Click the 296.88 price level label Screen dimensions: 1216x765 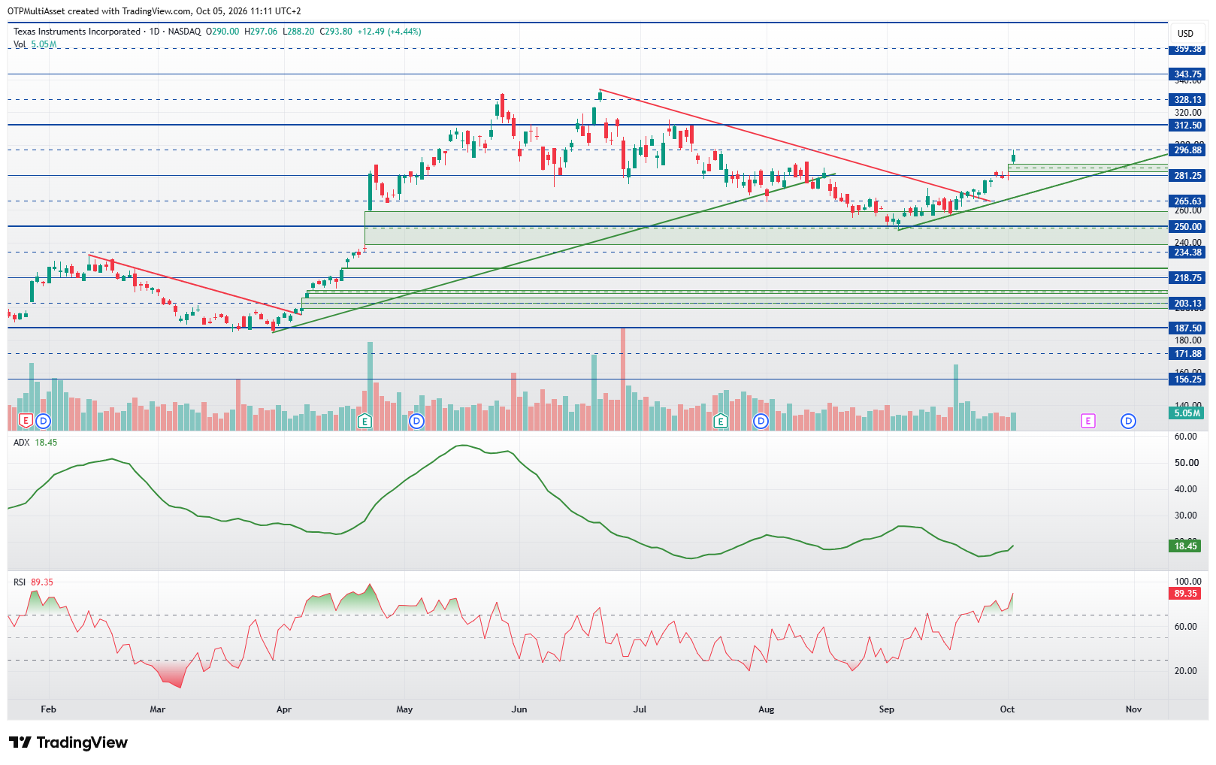pos(1187,150)
